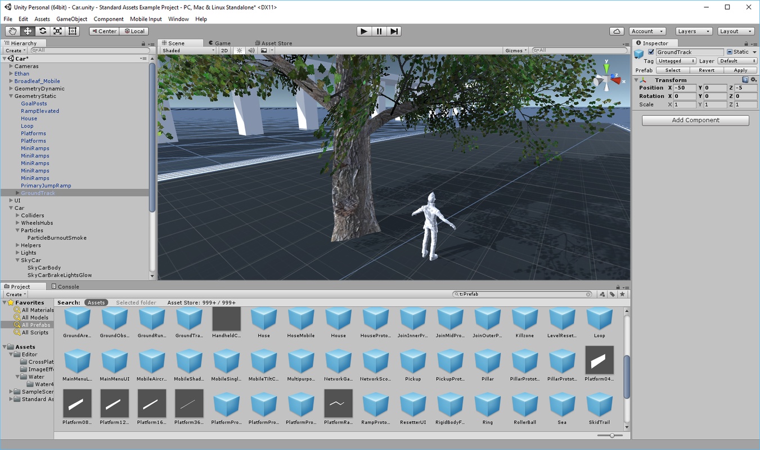Open Transform component gear settings

(x=753, y=80)
